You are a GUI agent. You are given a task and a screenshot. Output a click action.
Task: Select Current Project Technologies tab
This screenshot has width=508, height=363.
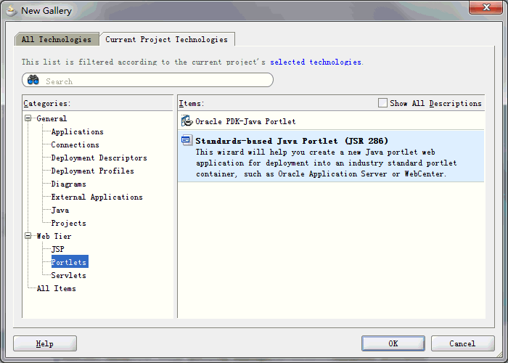click(x=166, y=39)
